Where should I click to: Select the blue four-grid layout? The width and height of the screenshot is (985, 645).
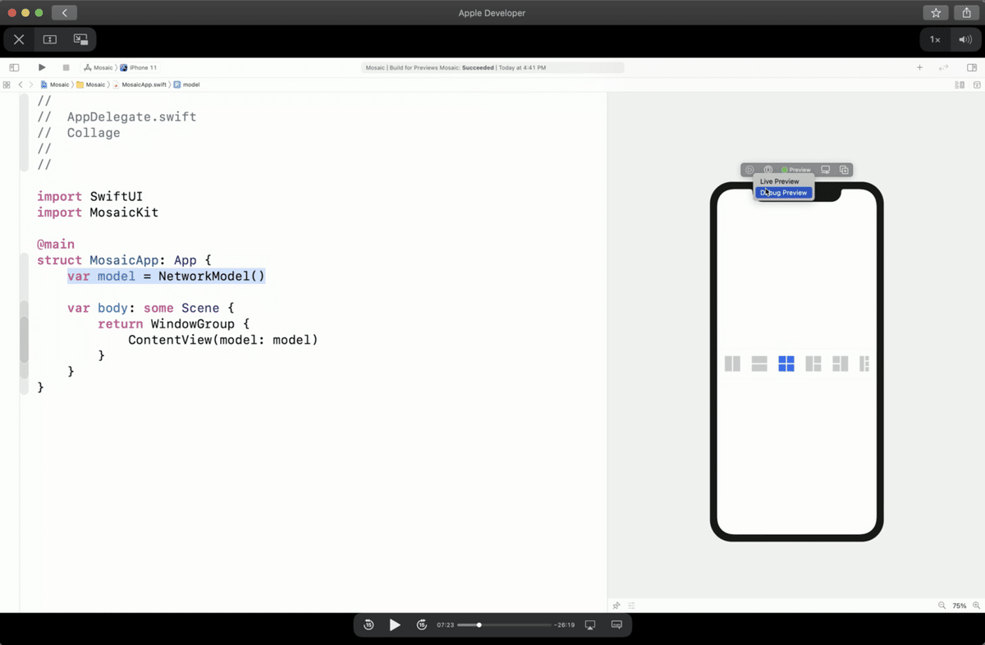(x=786, y=364)
